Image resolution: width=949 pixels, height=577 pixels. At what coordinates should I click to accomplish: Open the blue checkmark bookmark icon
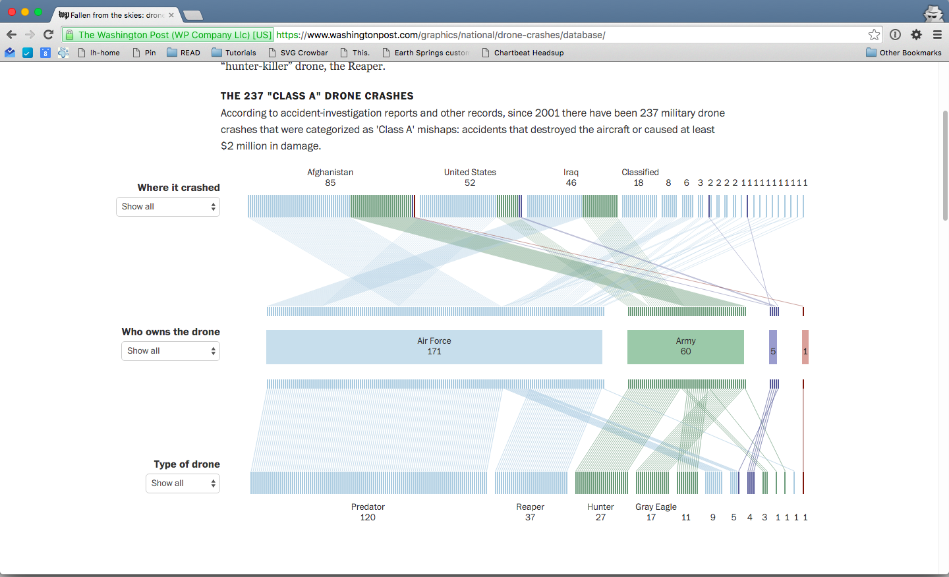point(28,53)
